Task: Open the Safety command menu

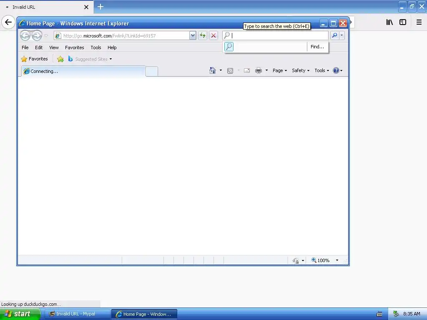Action: [x=301, y=70]
